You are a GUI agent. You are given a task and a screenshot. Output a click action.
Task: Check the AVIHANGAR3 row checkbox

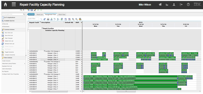[x=28, y=74]
